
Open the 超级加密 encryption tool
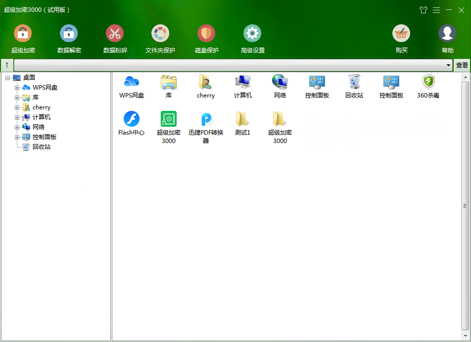[x=23, y=39]
